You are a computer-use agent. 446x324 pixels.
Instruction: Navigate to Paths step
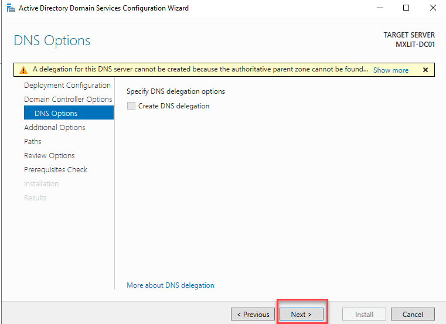click(33, 142)
